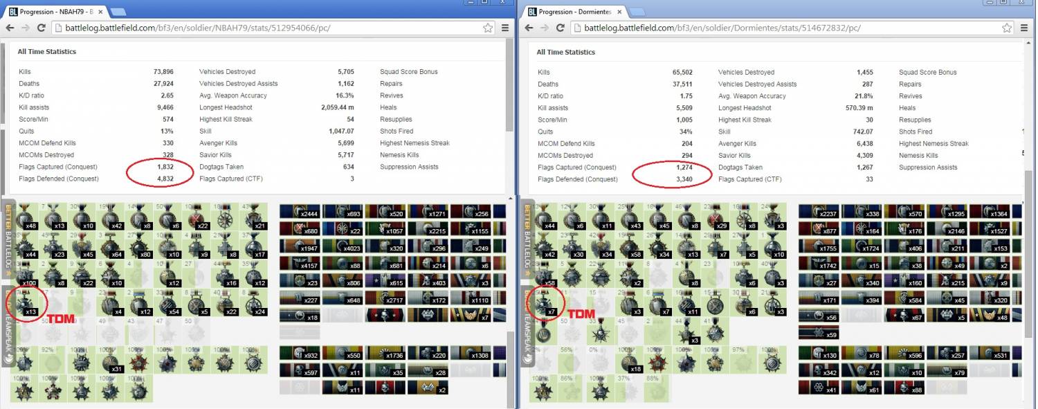
Task: Select the x1364 ribbon in Dormientes window
Action: pyautogui.click(x=989, y=211)
